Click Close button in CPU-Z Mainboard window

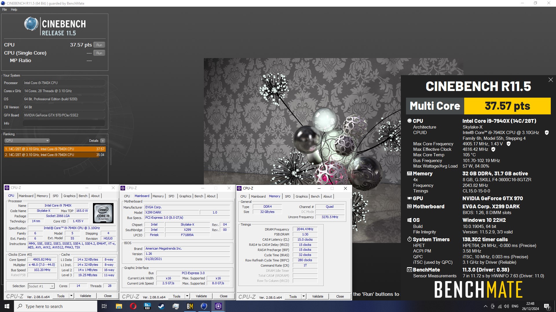(224, 296)
